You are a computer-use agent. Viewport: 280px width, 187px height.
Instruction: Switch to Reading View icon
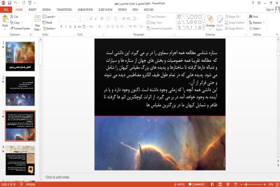click(x=228, y=184)
